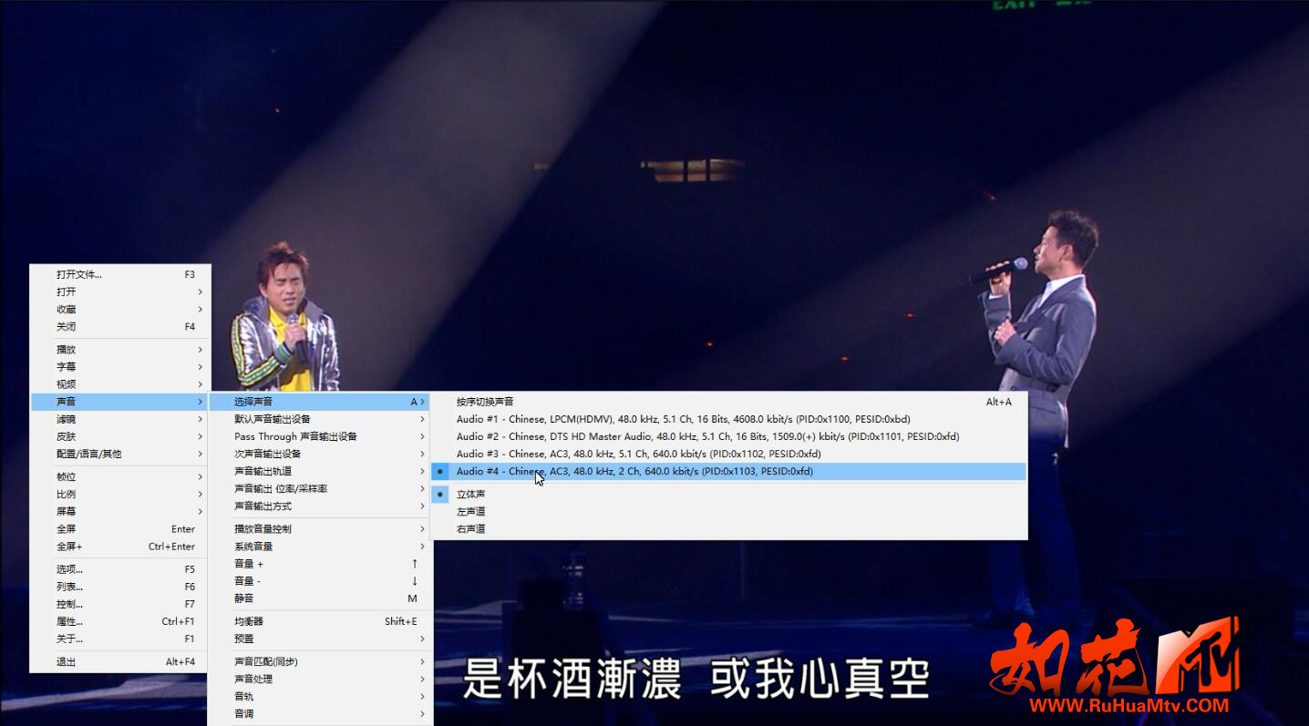The height and width of the screenshot is (726, 1309).
Task: Open the 打开文件... menu entry
Action: pyautogui.click(x=119, y=274)
